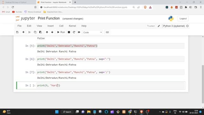Screen dimensions: 204x115
Task: Click the share icon in address bar
Action: pyautogui.click(x=138, y=7)
